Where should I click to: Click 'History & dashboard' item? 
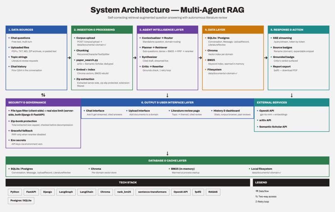click(x=227, y=111)
